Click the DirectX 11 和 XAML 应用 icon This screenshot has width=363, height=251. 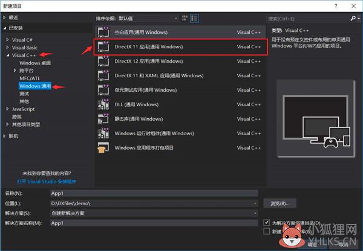click(103, 75)
